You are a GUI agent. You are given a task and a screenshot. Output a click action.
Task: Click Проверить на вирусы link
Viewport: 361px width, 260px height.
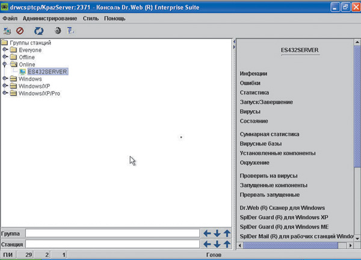pyautogui.click(x=269, y=176)
